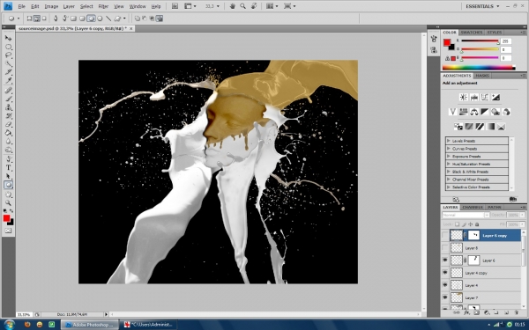Show Layer 8 visibility
Screen dimensions: 529x330
pos(445,248)
